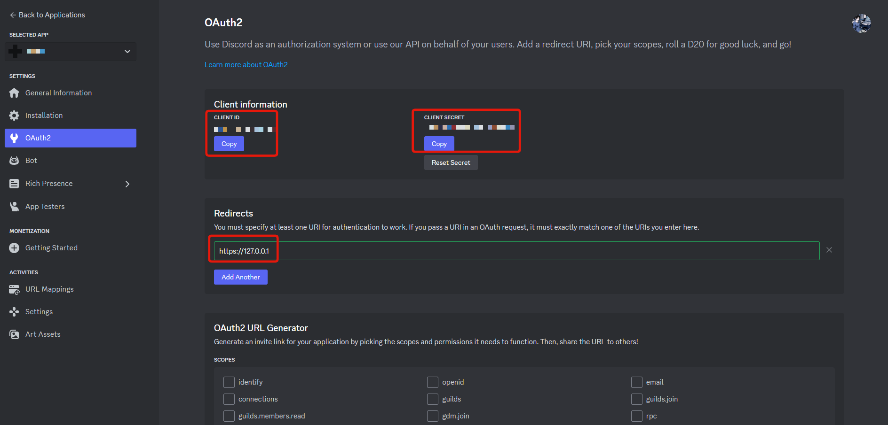Go back to Applications
Viewport: 888px width, 425px height.
48,15
